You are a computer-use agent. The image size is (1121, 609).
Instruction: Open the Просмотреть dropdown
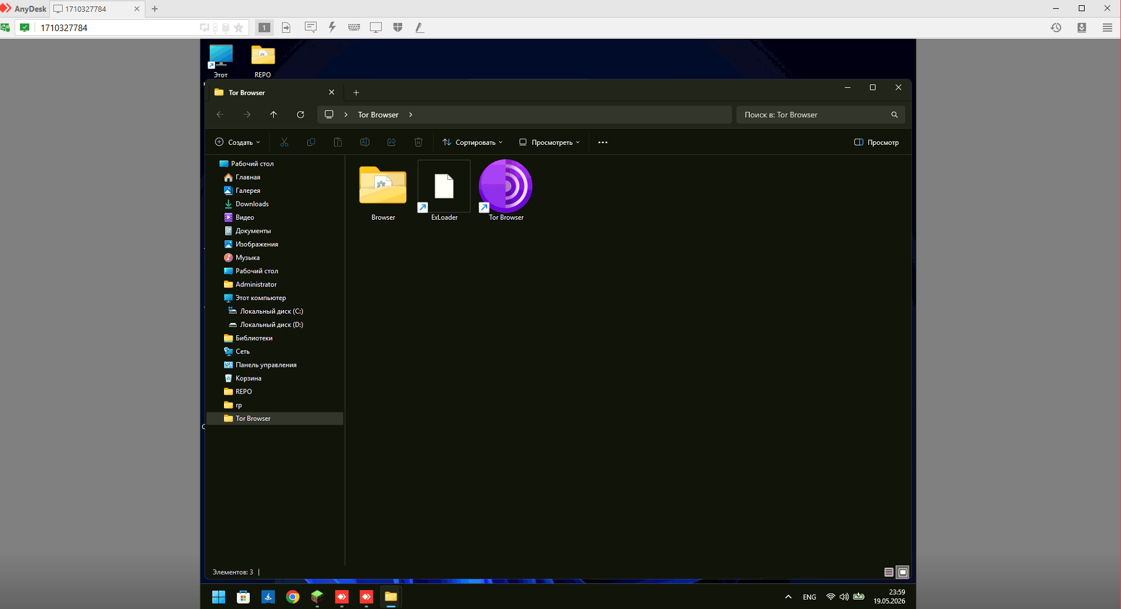(549, 142)
